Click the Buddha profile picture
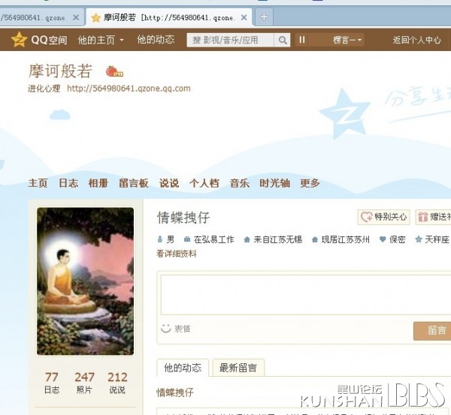Image resolution: width=451 pixels, height=415 pixels. 86,281
